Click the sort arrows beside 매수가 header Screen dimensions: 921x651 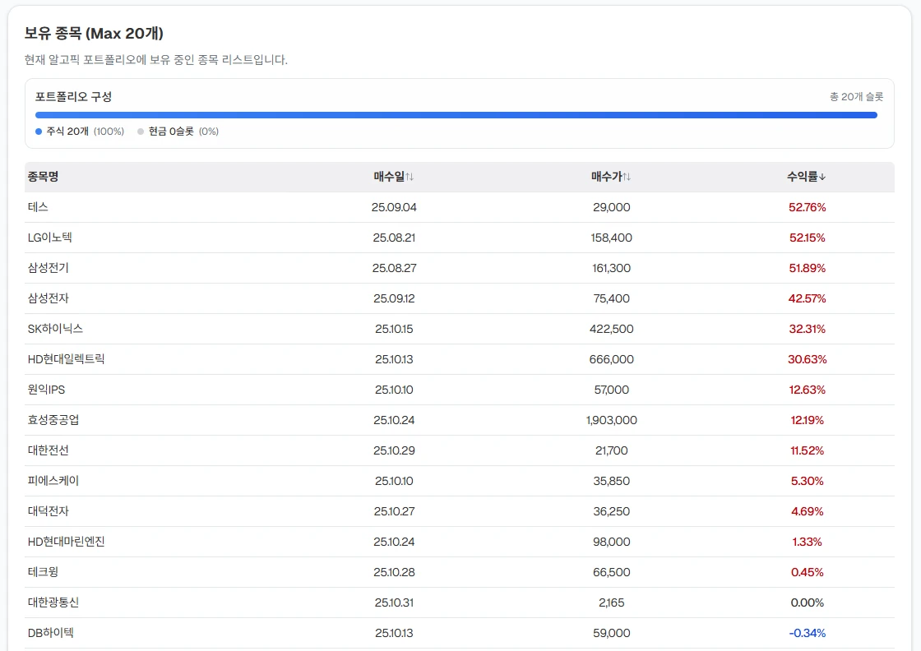click(627, 177)
